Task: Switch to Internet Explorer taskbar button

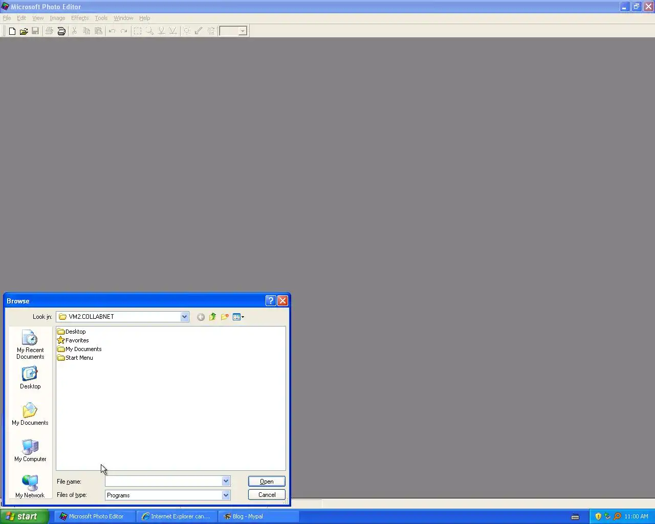Action: pos(177,516)
